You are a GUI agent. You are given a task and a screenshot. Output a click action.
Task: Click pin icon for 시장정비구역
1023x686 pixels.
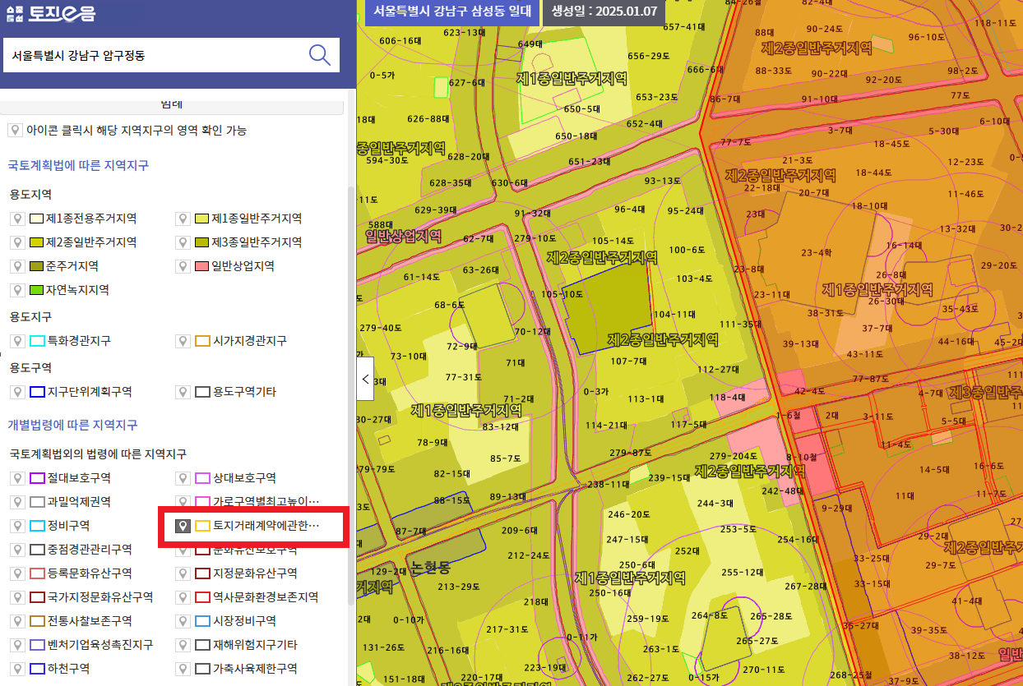click(x=181, y=621)
